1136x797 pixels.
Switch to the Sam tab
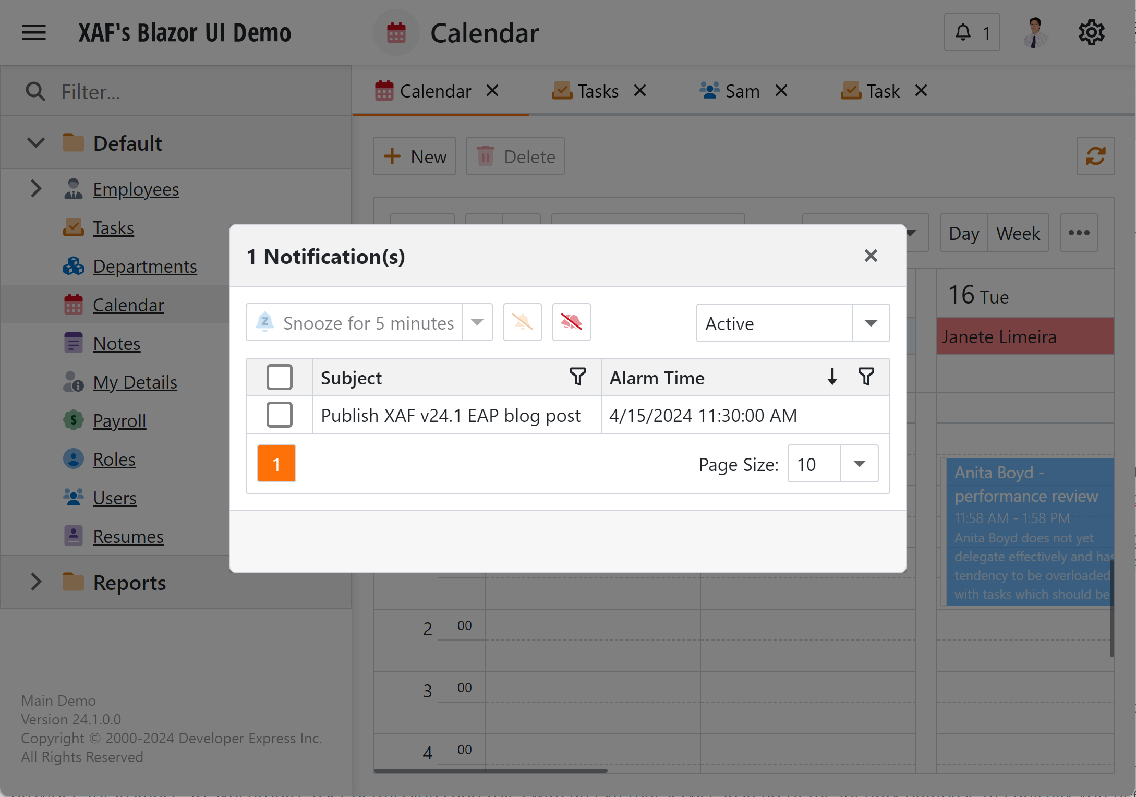point(742,91)
